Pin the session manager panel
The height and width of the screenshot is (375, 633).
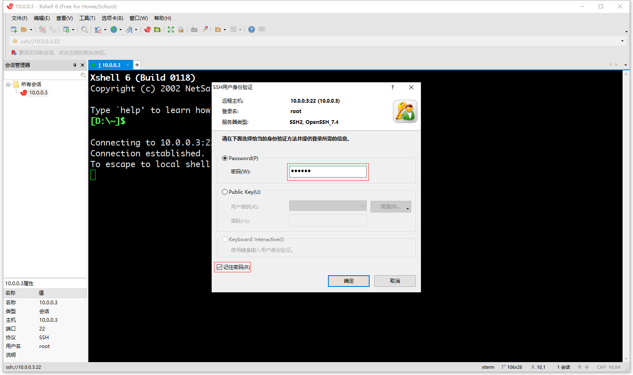coord(75,65)
